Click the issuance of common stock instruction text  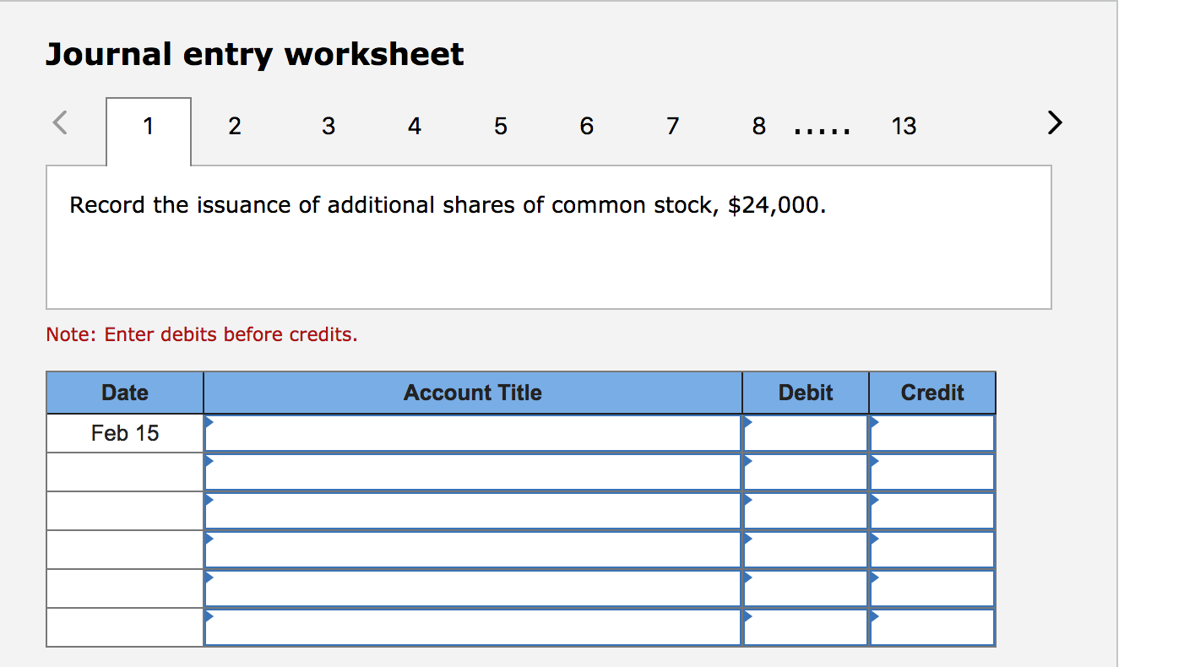point(448,205)
